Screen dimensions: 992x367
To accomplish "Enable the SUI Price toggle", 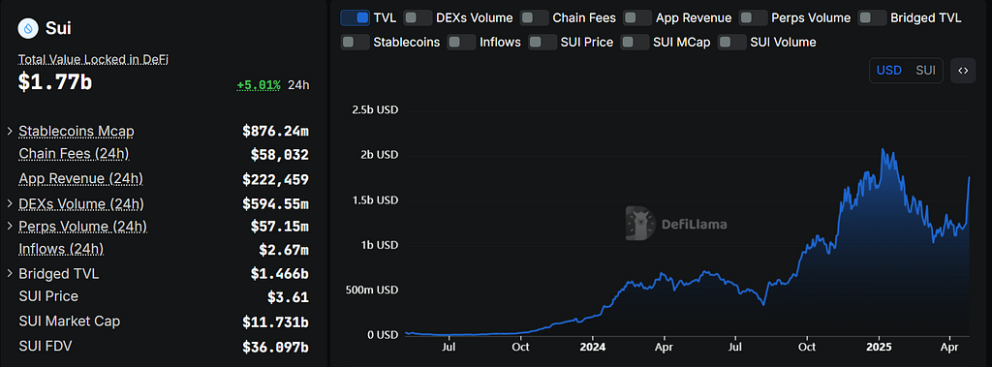I will pos(542,43).
